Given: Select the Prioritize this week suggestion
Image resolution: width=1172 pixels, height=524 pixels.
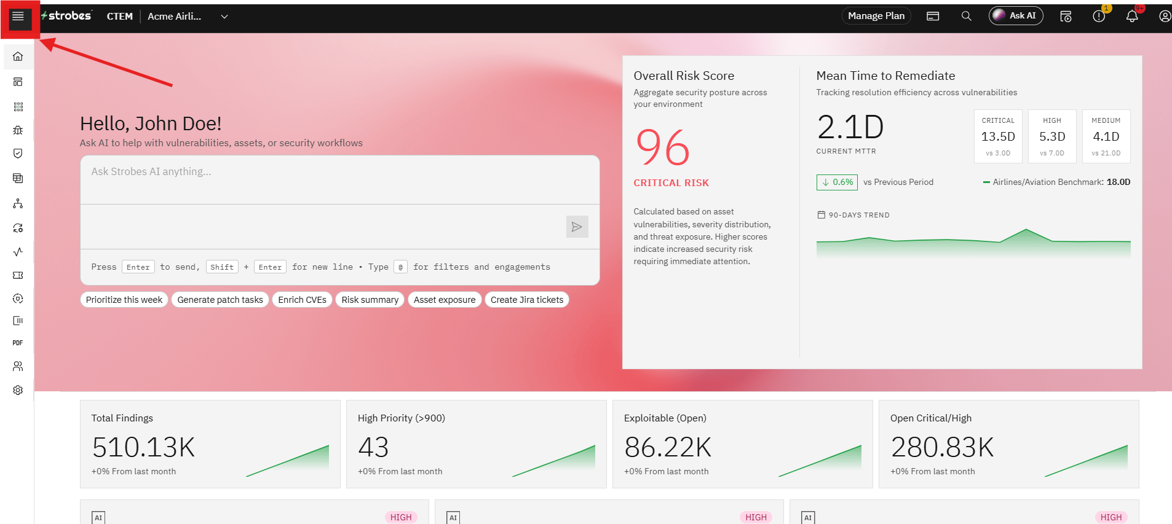Looking at the screenshot, I should (124, 300).
